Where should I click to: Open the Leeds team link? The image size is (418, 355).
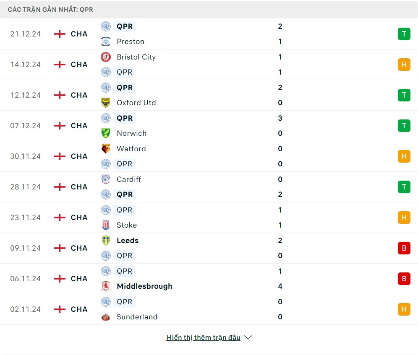[x=128, y=241]
